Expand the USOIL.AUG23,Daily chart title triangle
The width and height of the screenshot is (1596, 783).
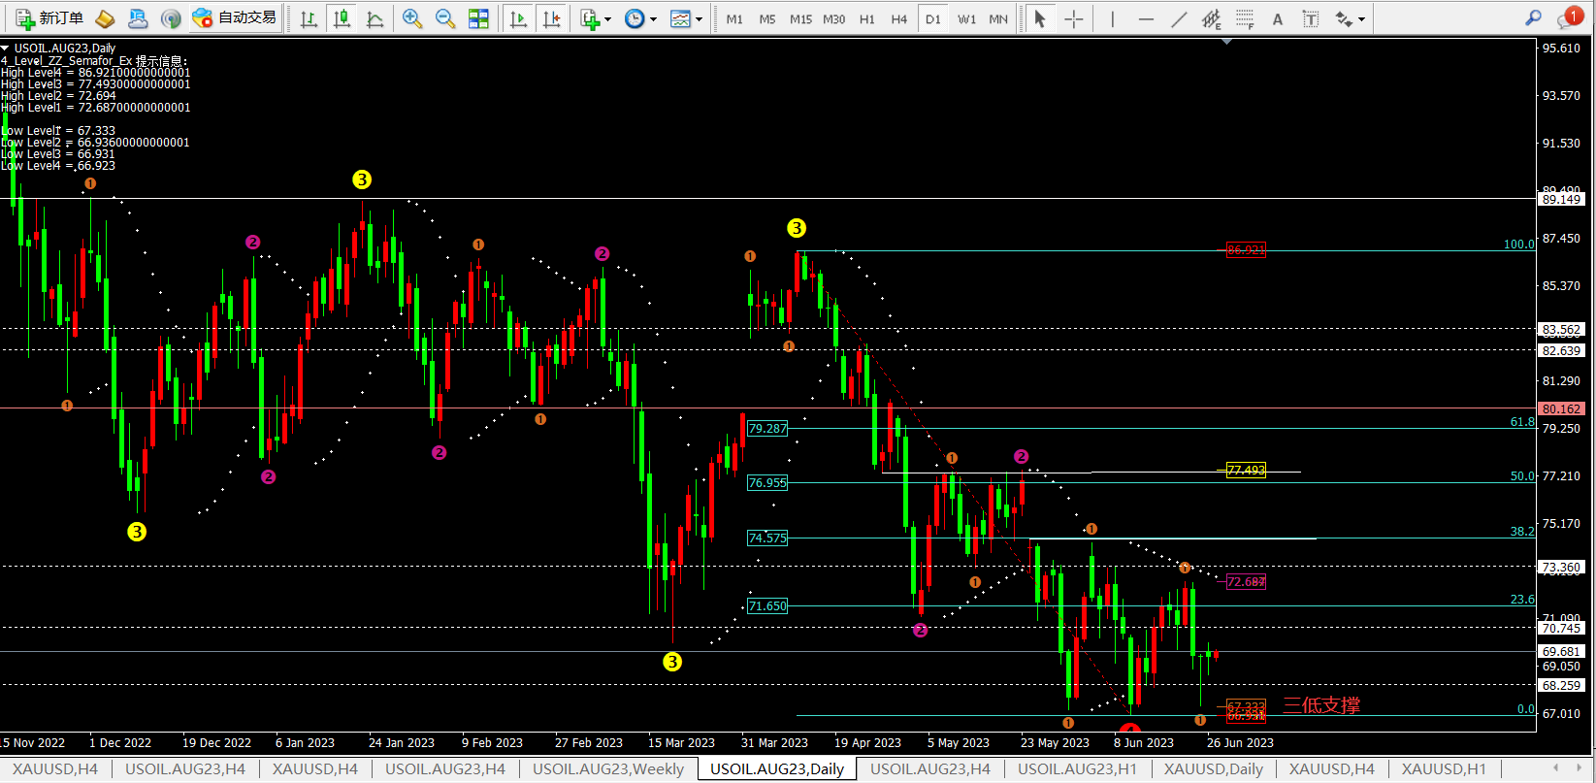[6, 48]
